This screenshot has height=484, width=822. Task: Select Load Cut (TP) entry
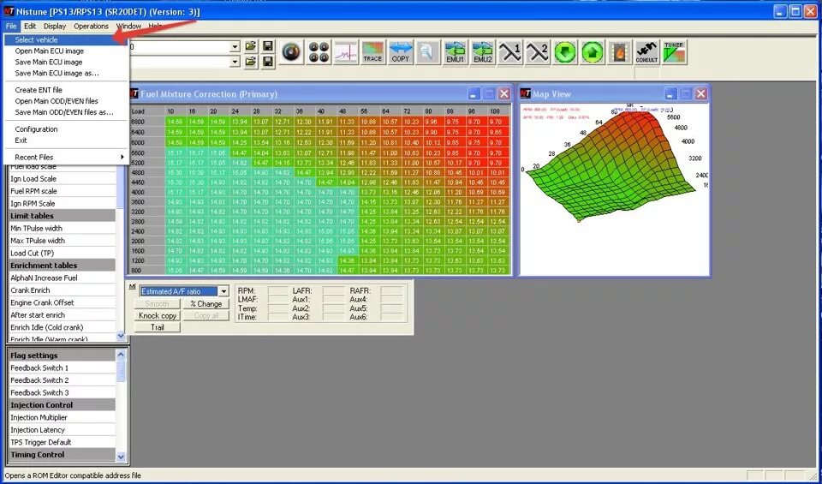[x=62, y=253]
